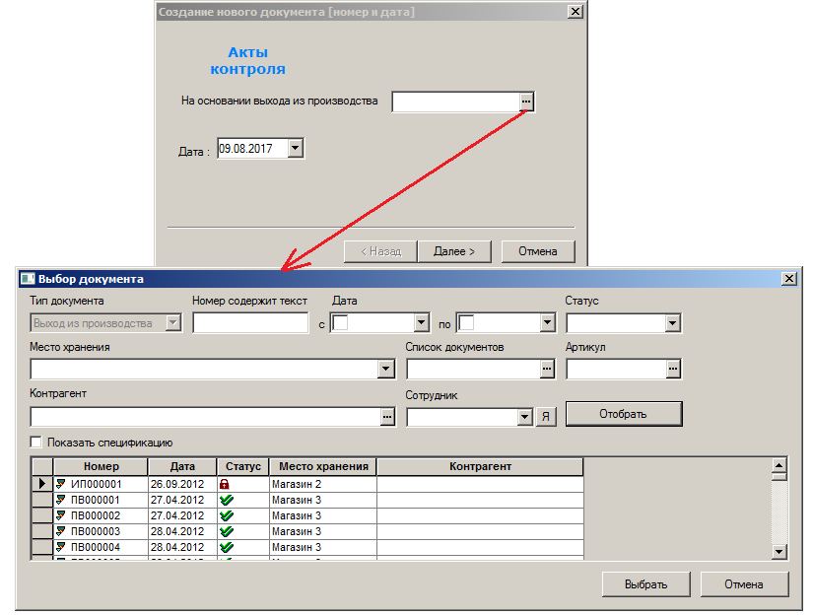Close the Выбор документа dialog

pyautogui.click(x=789, y=279)
